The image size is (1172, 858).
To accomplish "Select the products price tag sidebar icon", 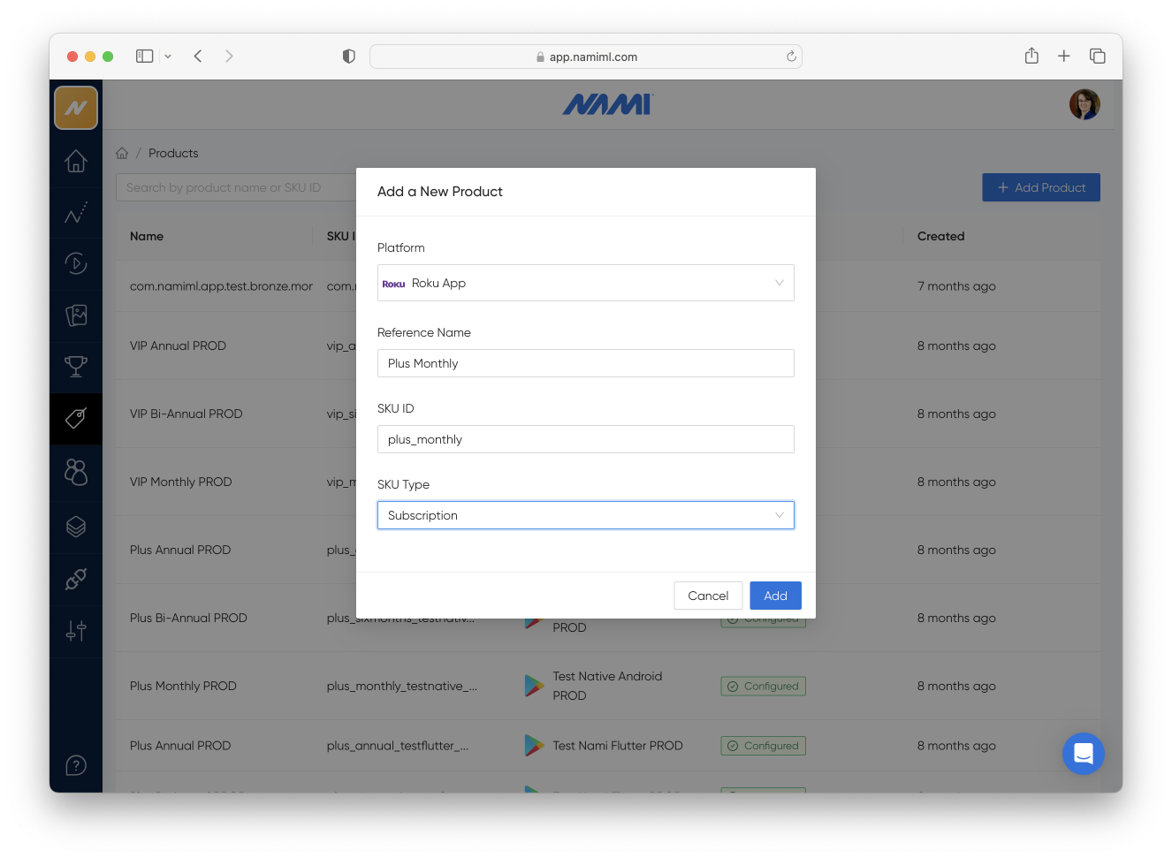I will tap(76, 418).
